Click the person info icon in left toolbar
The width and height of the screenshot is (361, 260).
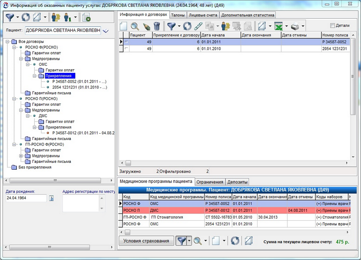tap(67, 17)
